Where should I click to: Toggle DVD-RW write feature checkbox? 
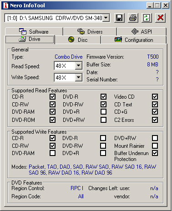[x=103, y=146]
